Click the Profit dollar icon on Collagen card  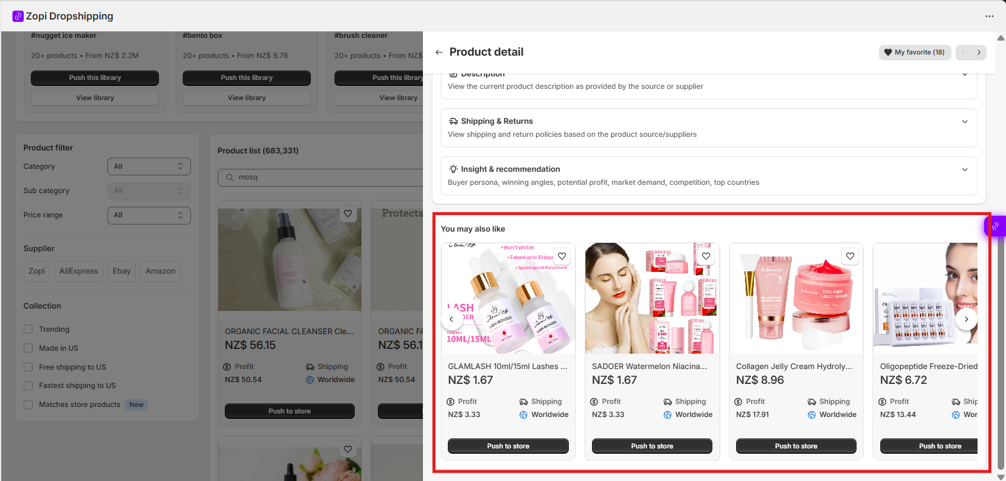pos(738,402)
